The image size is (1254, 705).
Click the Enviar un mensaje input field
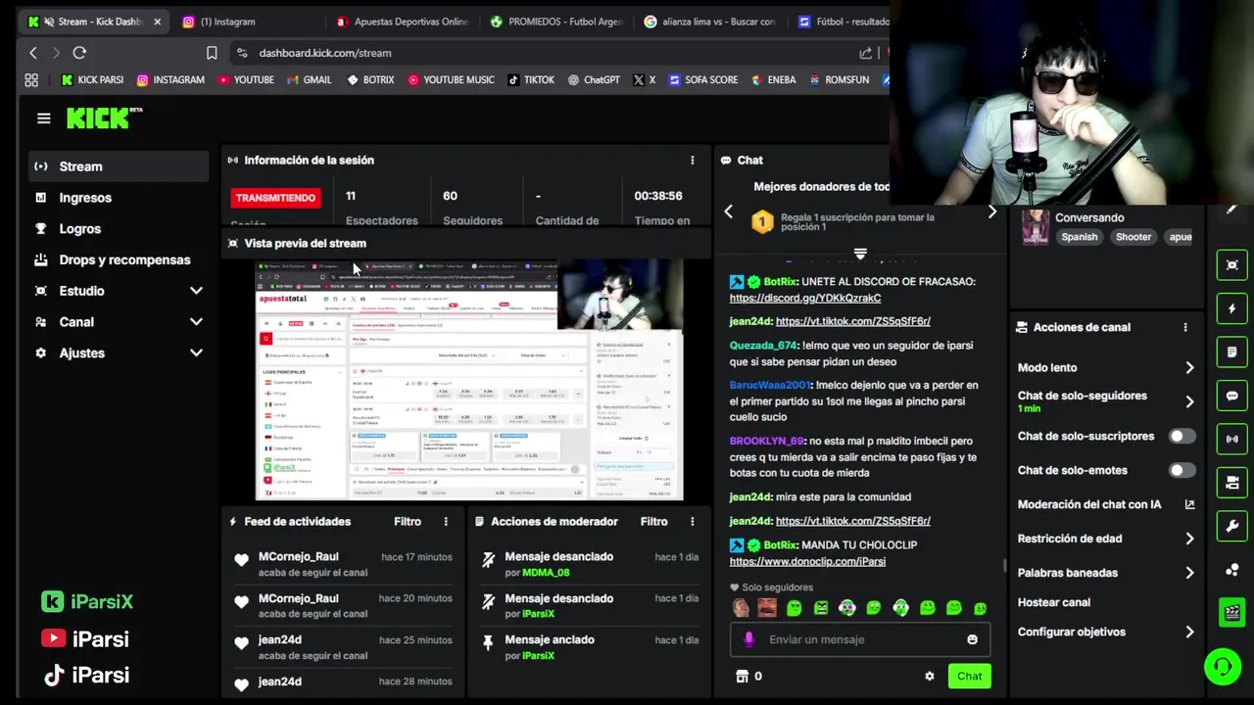[x=859, y=639]
